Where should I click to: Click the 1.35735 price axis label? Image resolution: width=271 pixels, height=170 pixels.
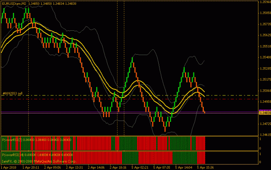(265, 24)
